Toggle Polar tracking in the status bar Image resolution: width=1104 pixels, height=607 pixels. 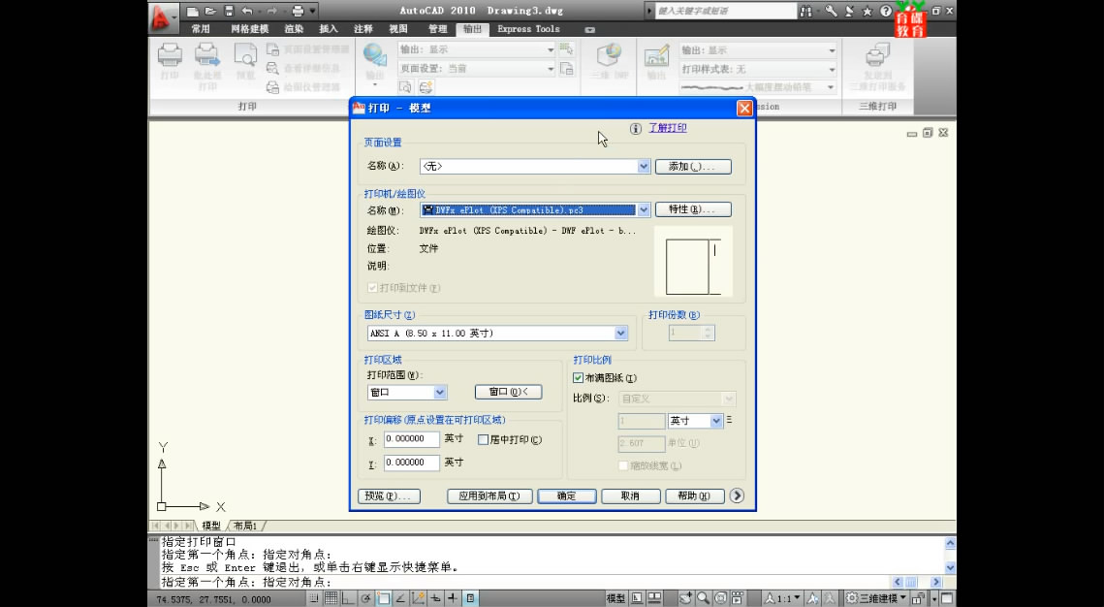[x=365, y=598]
